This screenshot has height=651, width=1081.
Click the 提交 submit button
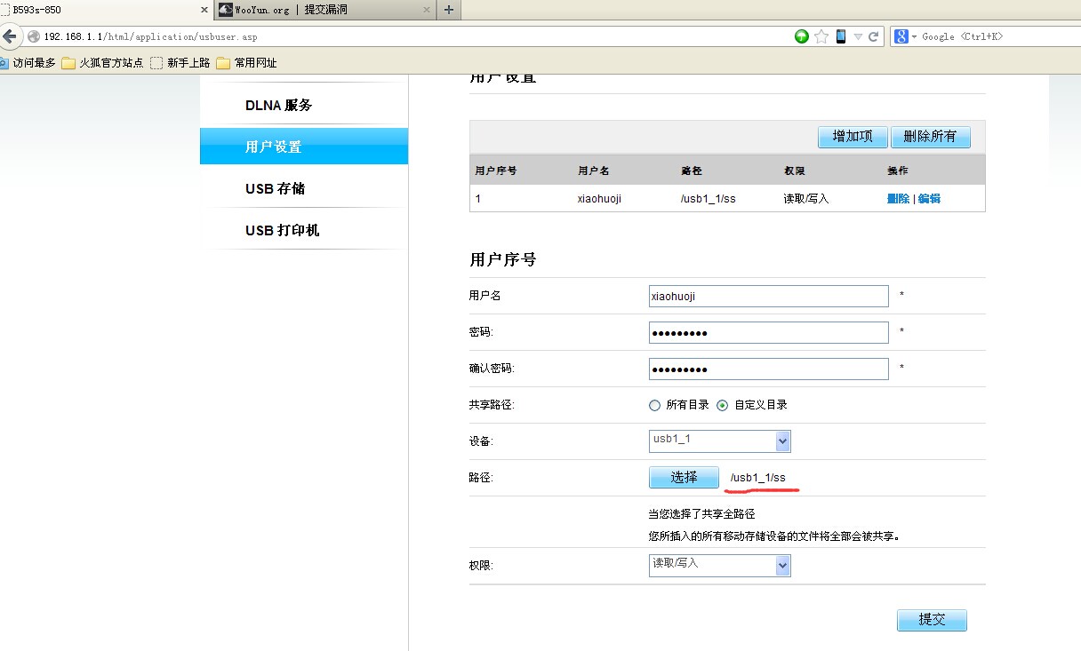tap(931, 620)
